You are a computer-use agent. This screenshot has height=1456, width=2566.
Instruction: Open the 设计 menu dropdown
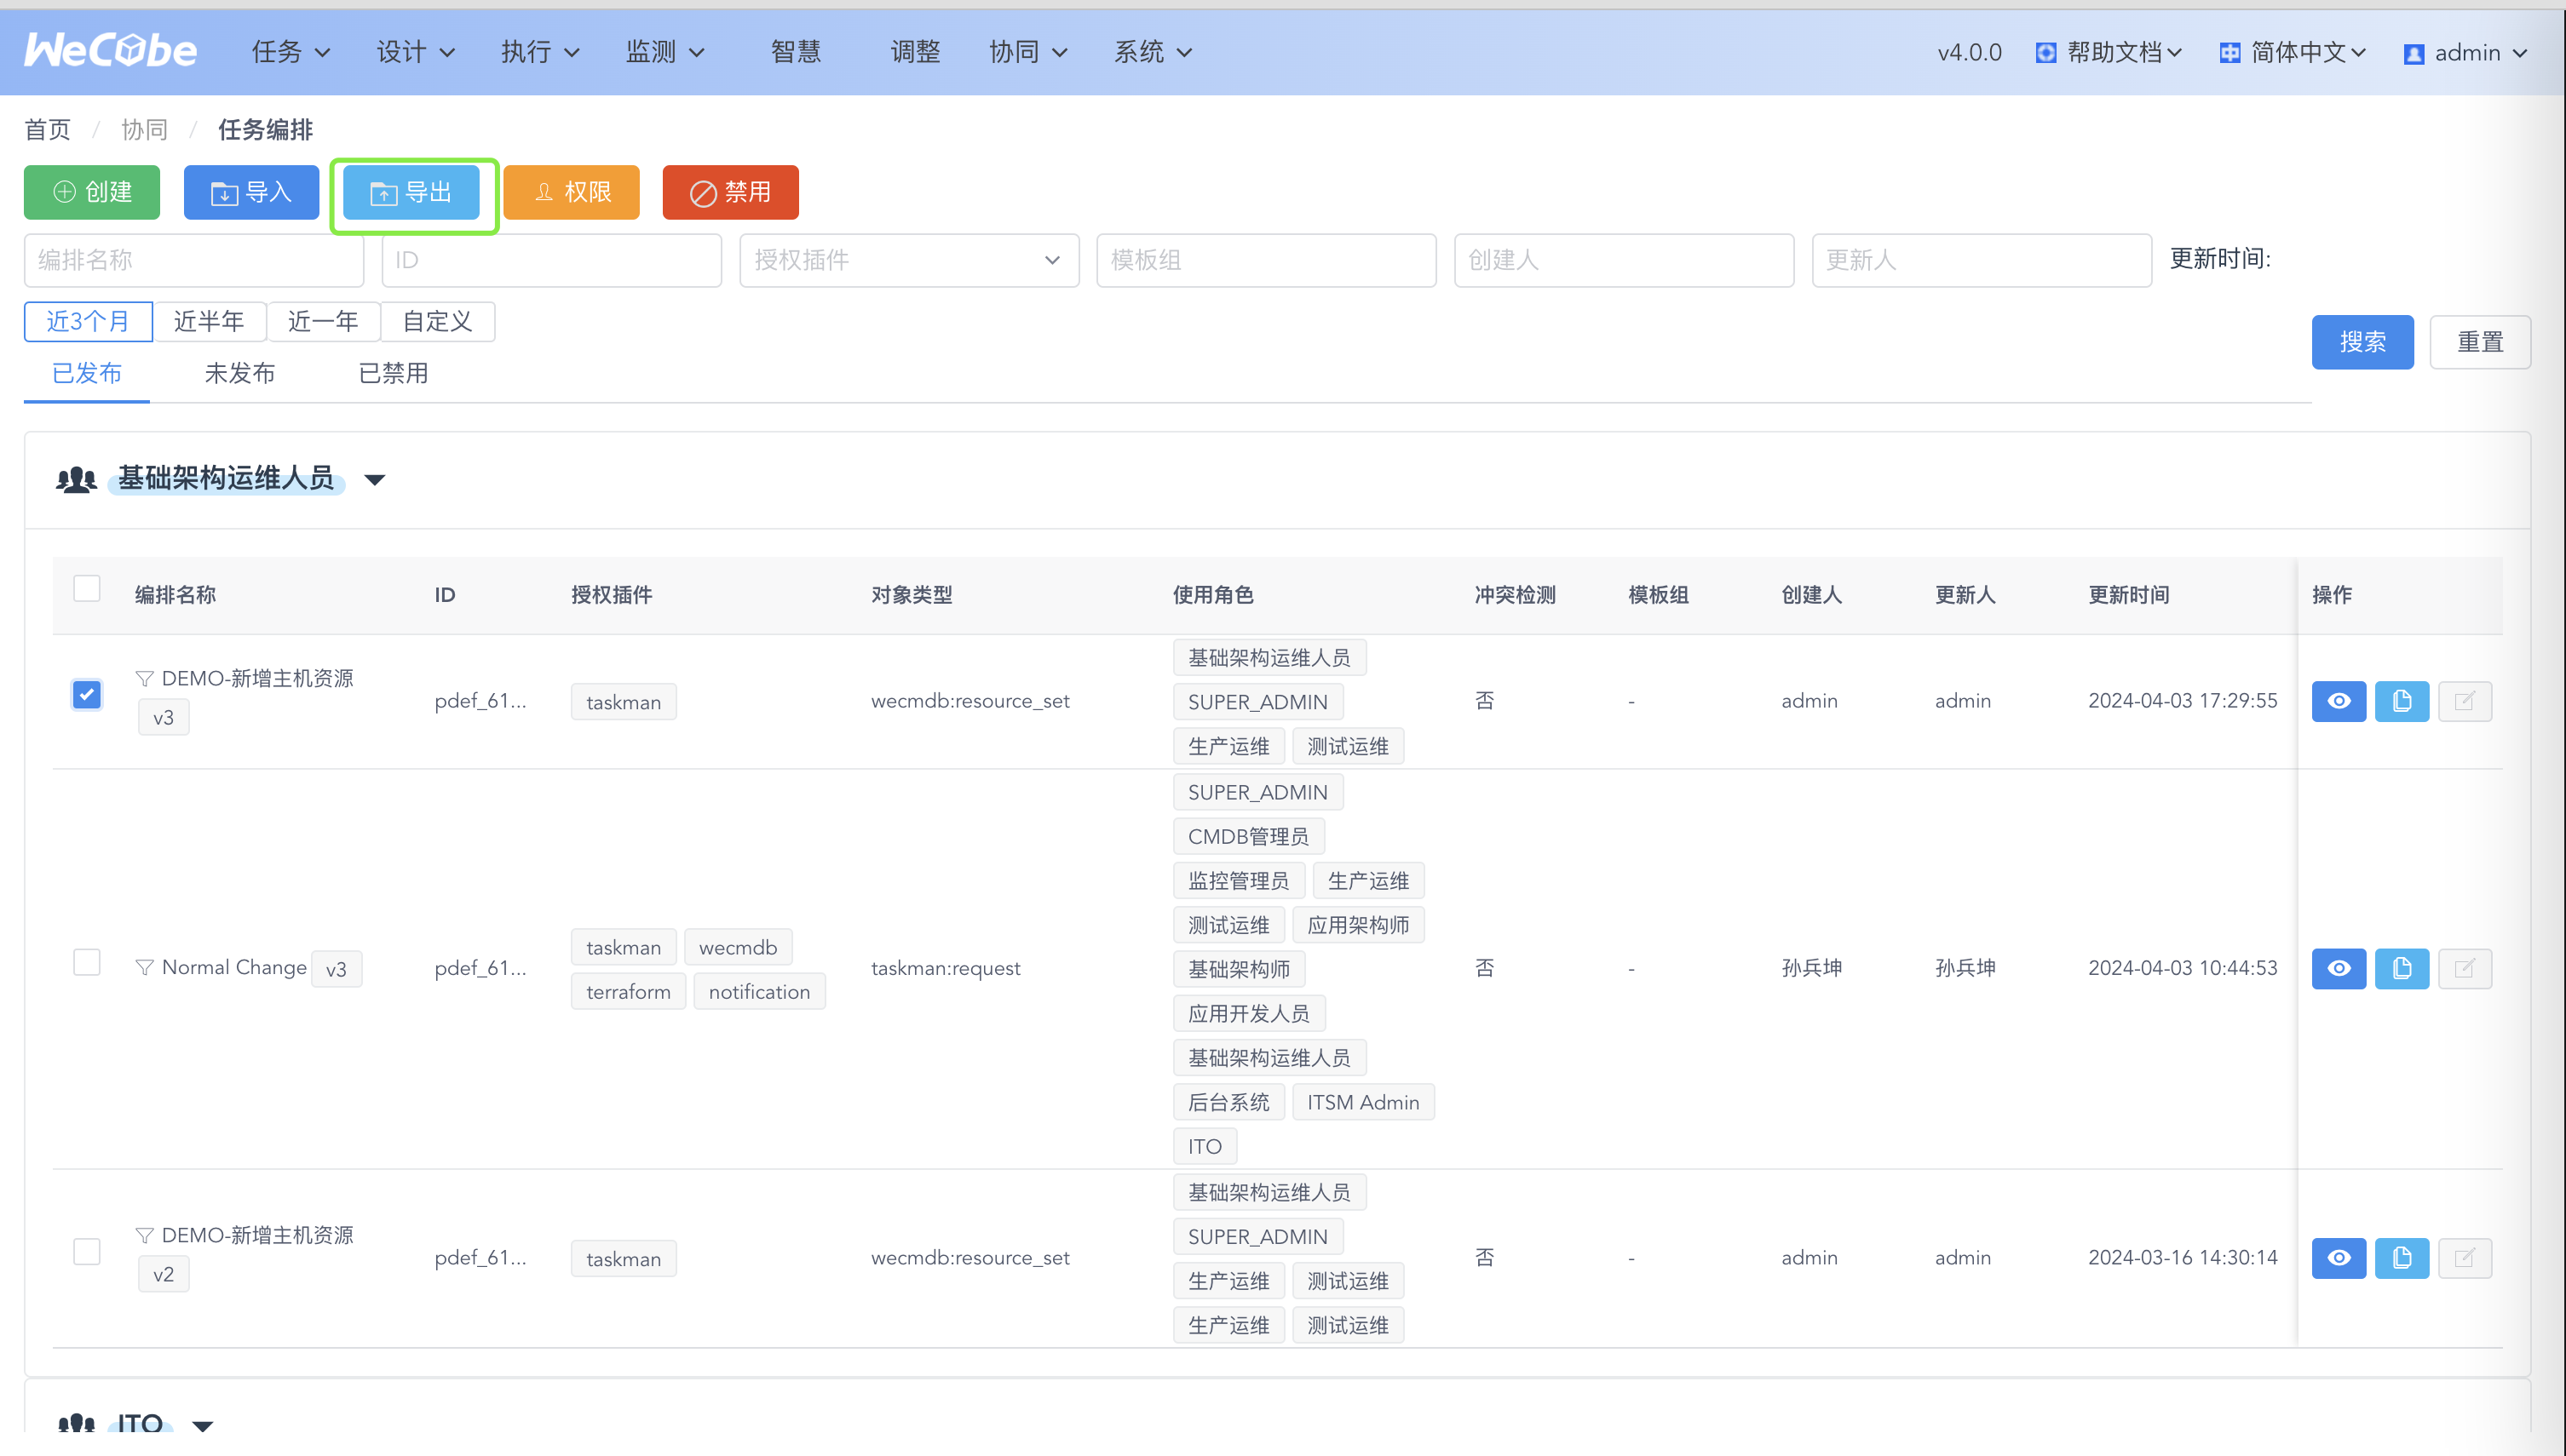(x=415, y=52)
